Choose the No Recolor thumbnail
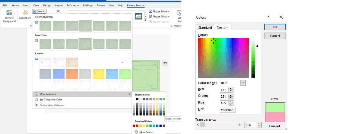Image resolution: width=357 pixels, height=134 pixels. point(45,62)
